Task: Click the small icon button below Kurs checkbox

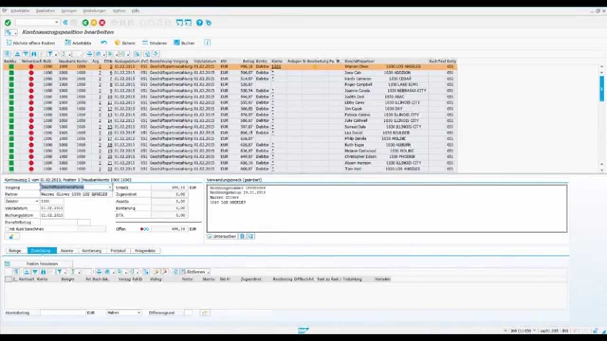Action: [11, 236]
